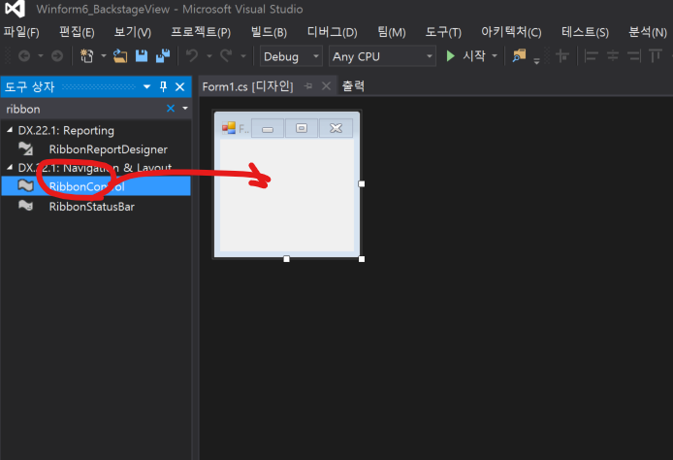Click the Redo toolbar icon

click(226, 56)
